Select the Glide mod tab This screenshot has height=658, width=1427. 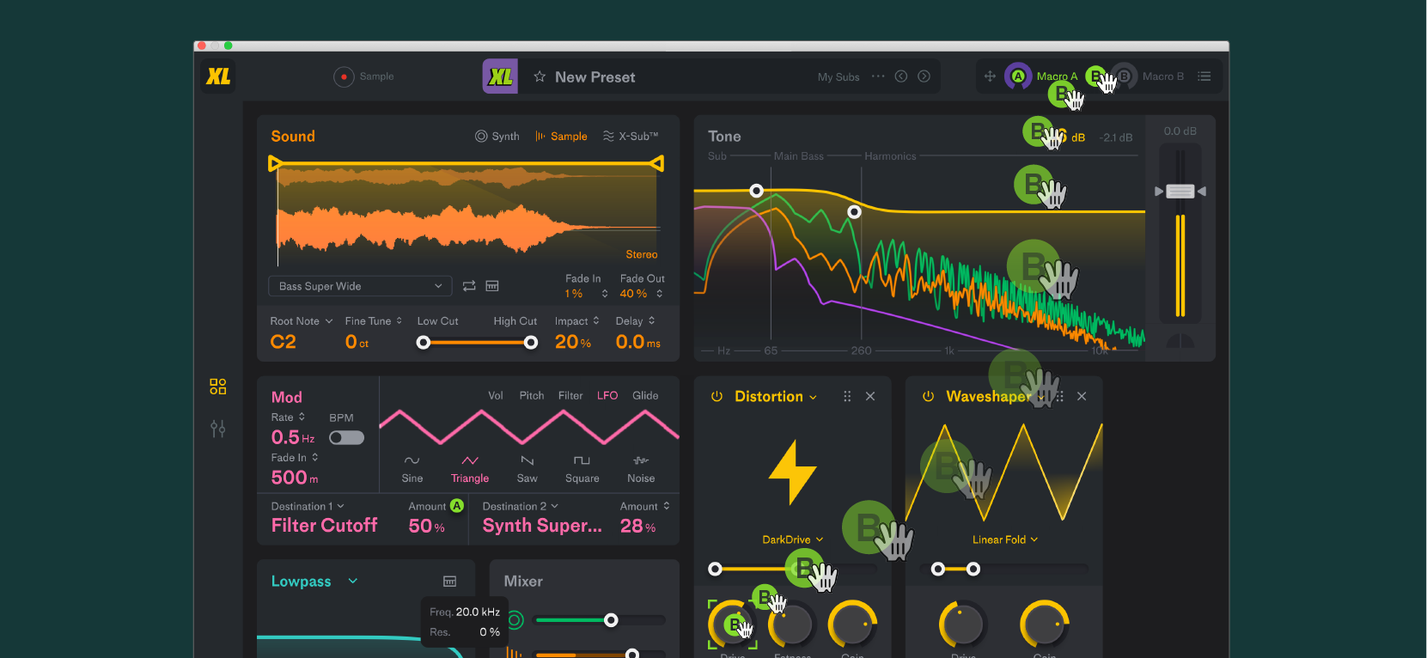(645, 395)
